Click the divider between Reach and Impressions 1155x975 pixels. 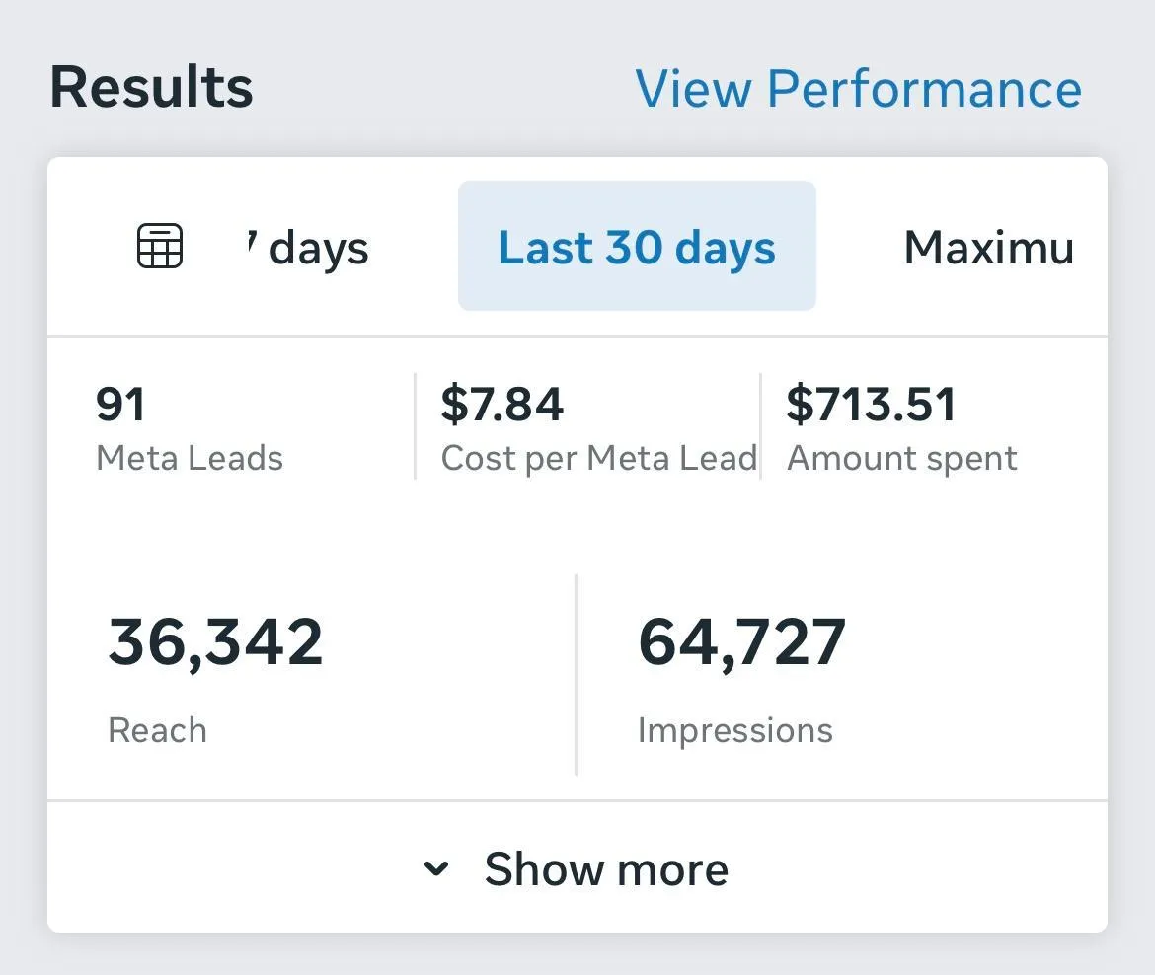coord(576,675)
